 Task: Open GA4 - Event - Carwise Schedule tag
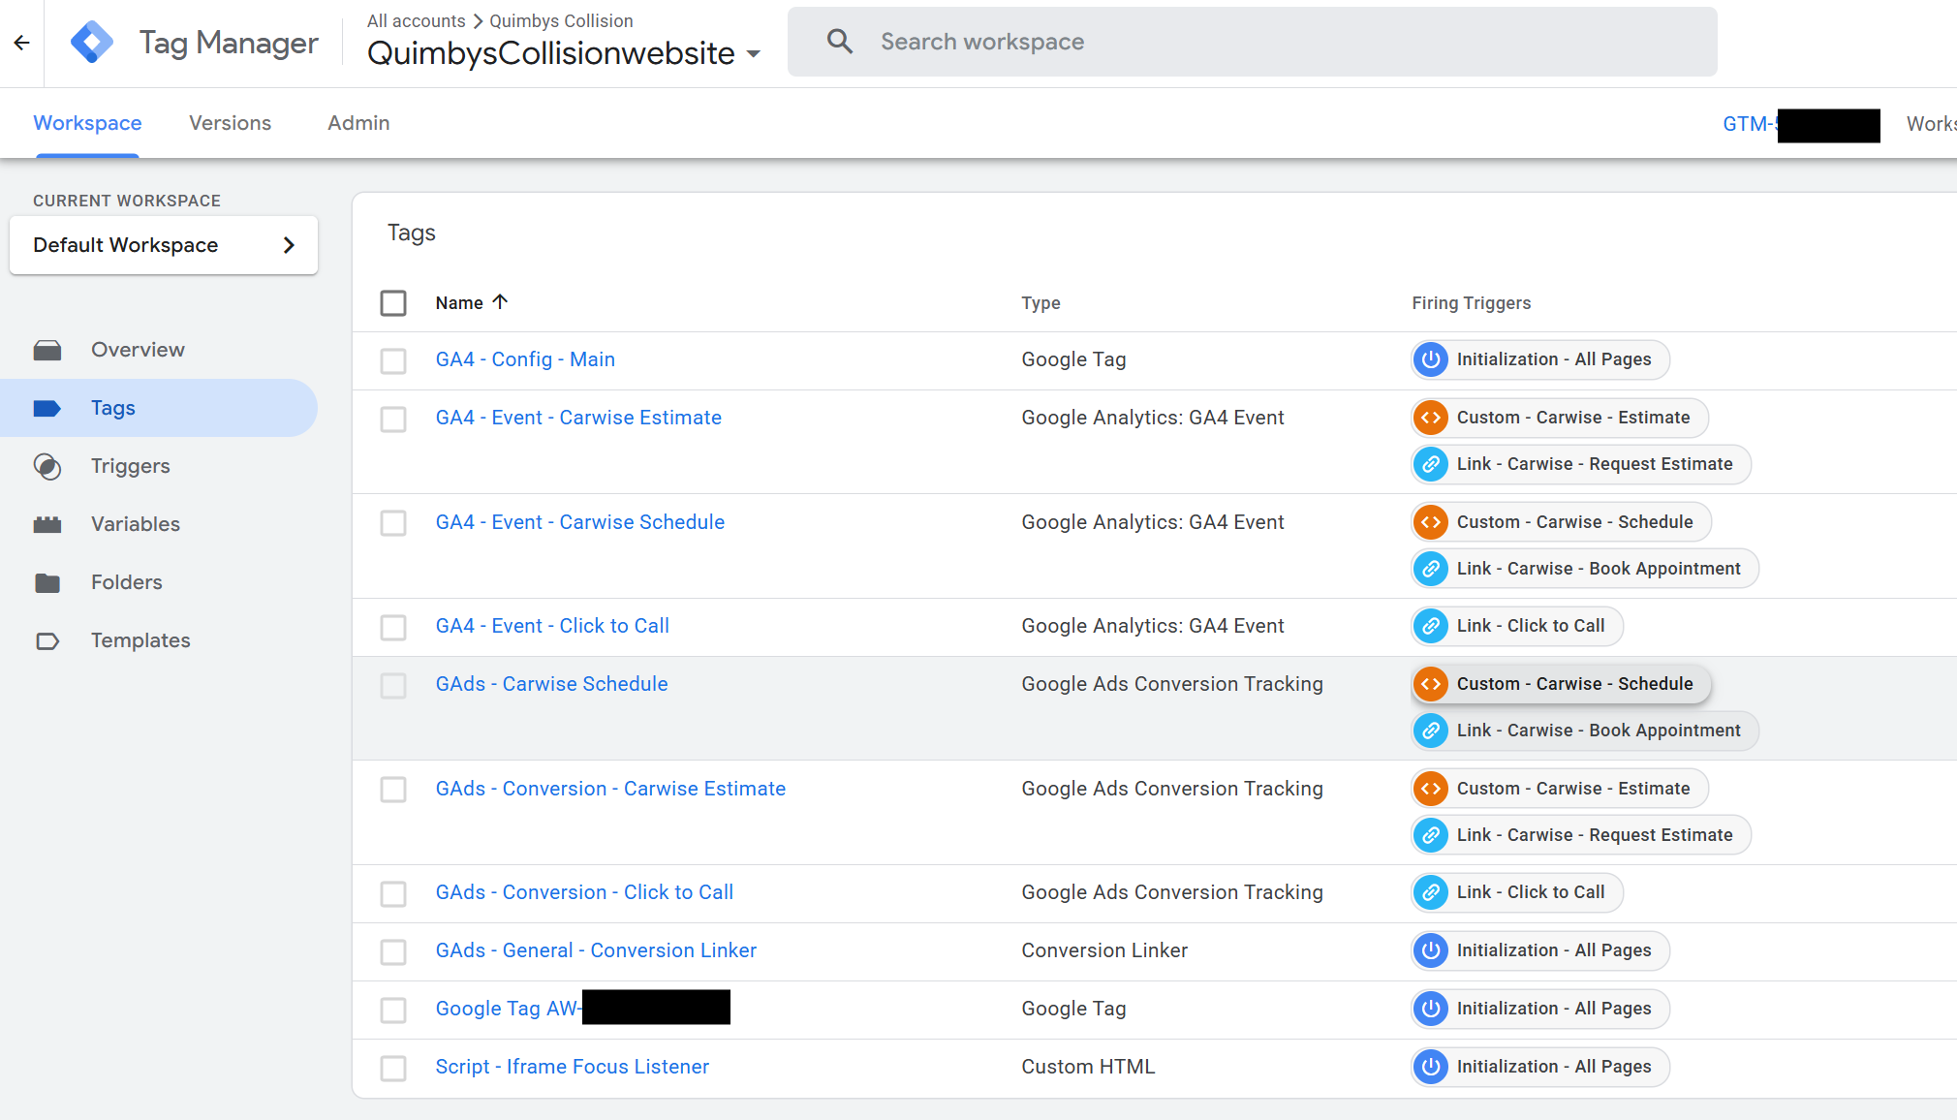click(580, 522)
